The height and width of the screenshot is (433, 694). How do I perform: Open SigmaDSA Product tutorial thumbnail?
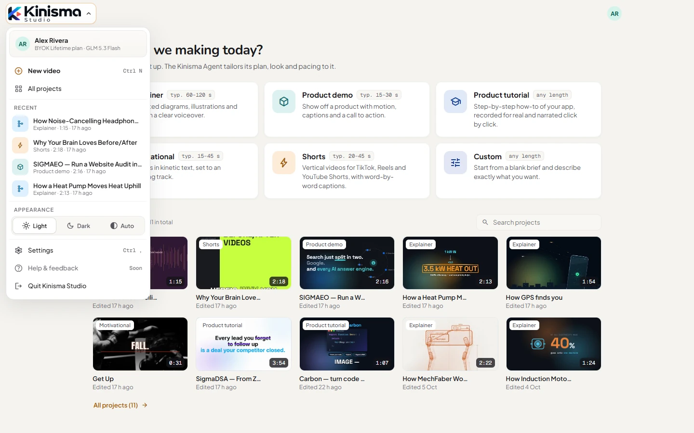243,344
